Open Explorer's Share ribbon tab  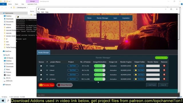pyautogui.click(x=17, y=4)
